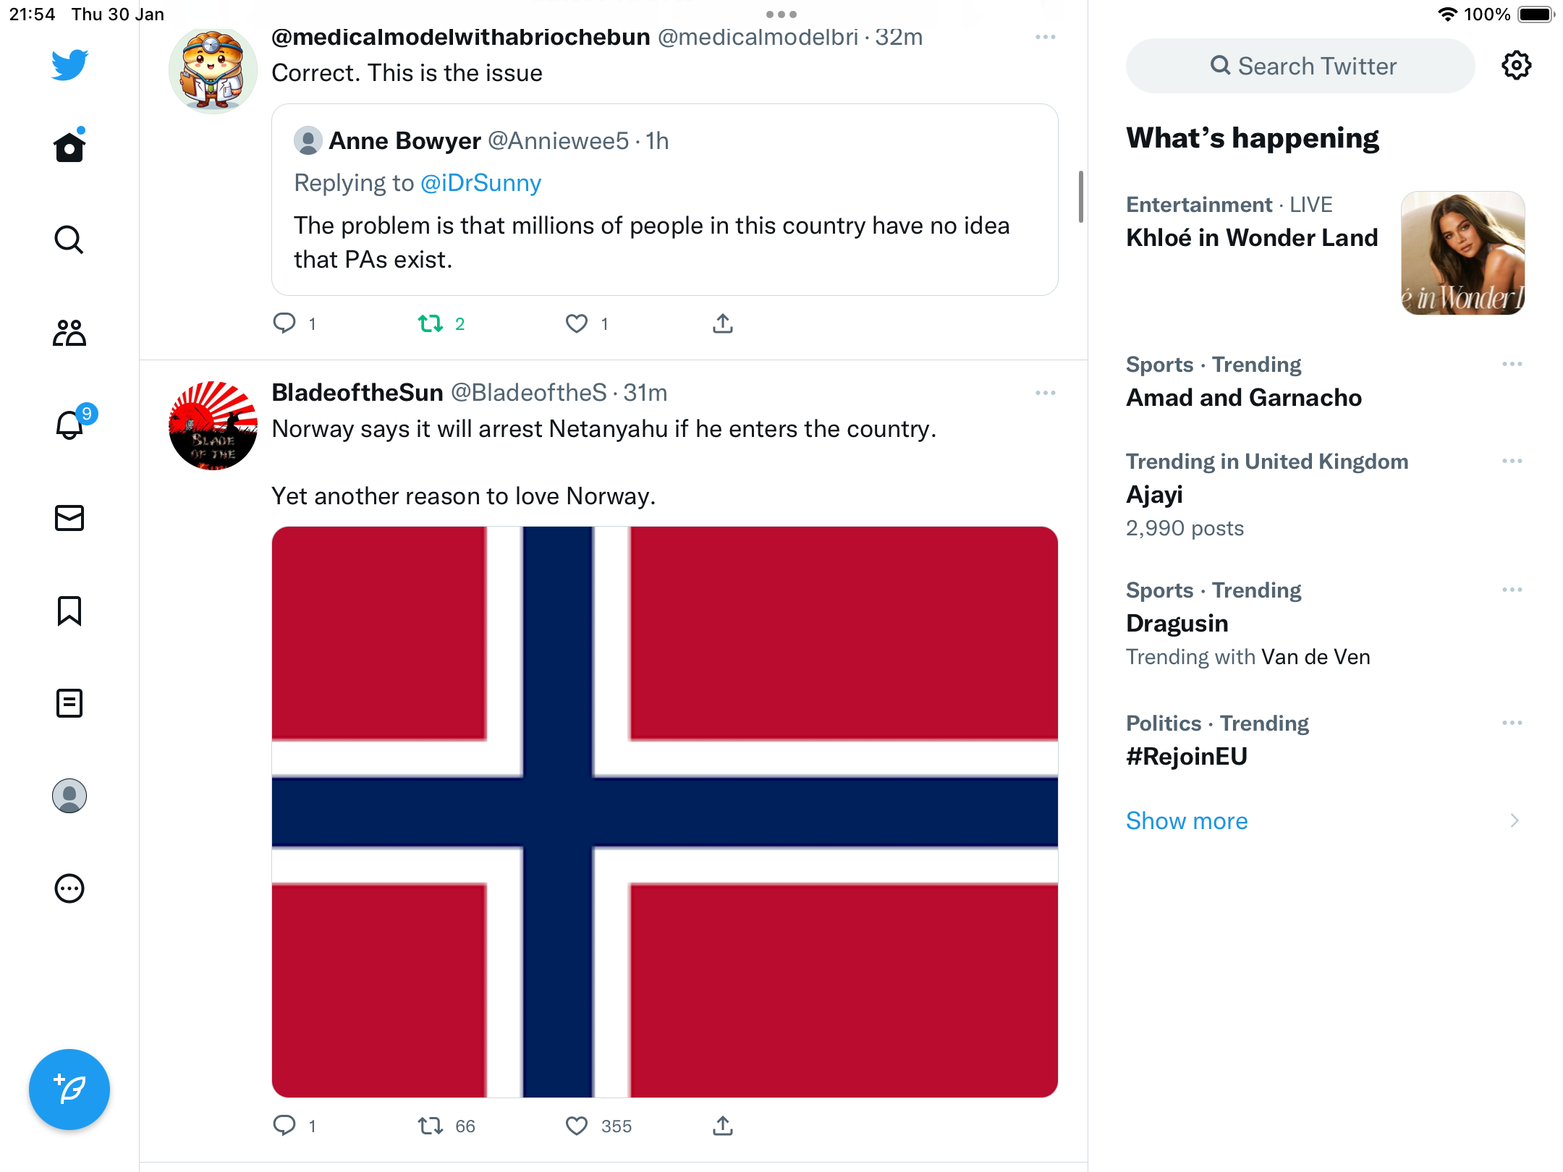Like the 'Correct. This is the issue' tweet
Image resolution: width=1563 pixels, height=1172 pixels.
[x=577, y=323]
